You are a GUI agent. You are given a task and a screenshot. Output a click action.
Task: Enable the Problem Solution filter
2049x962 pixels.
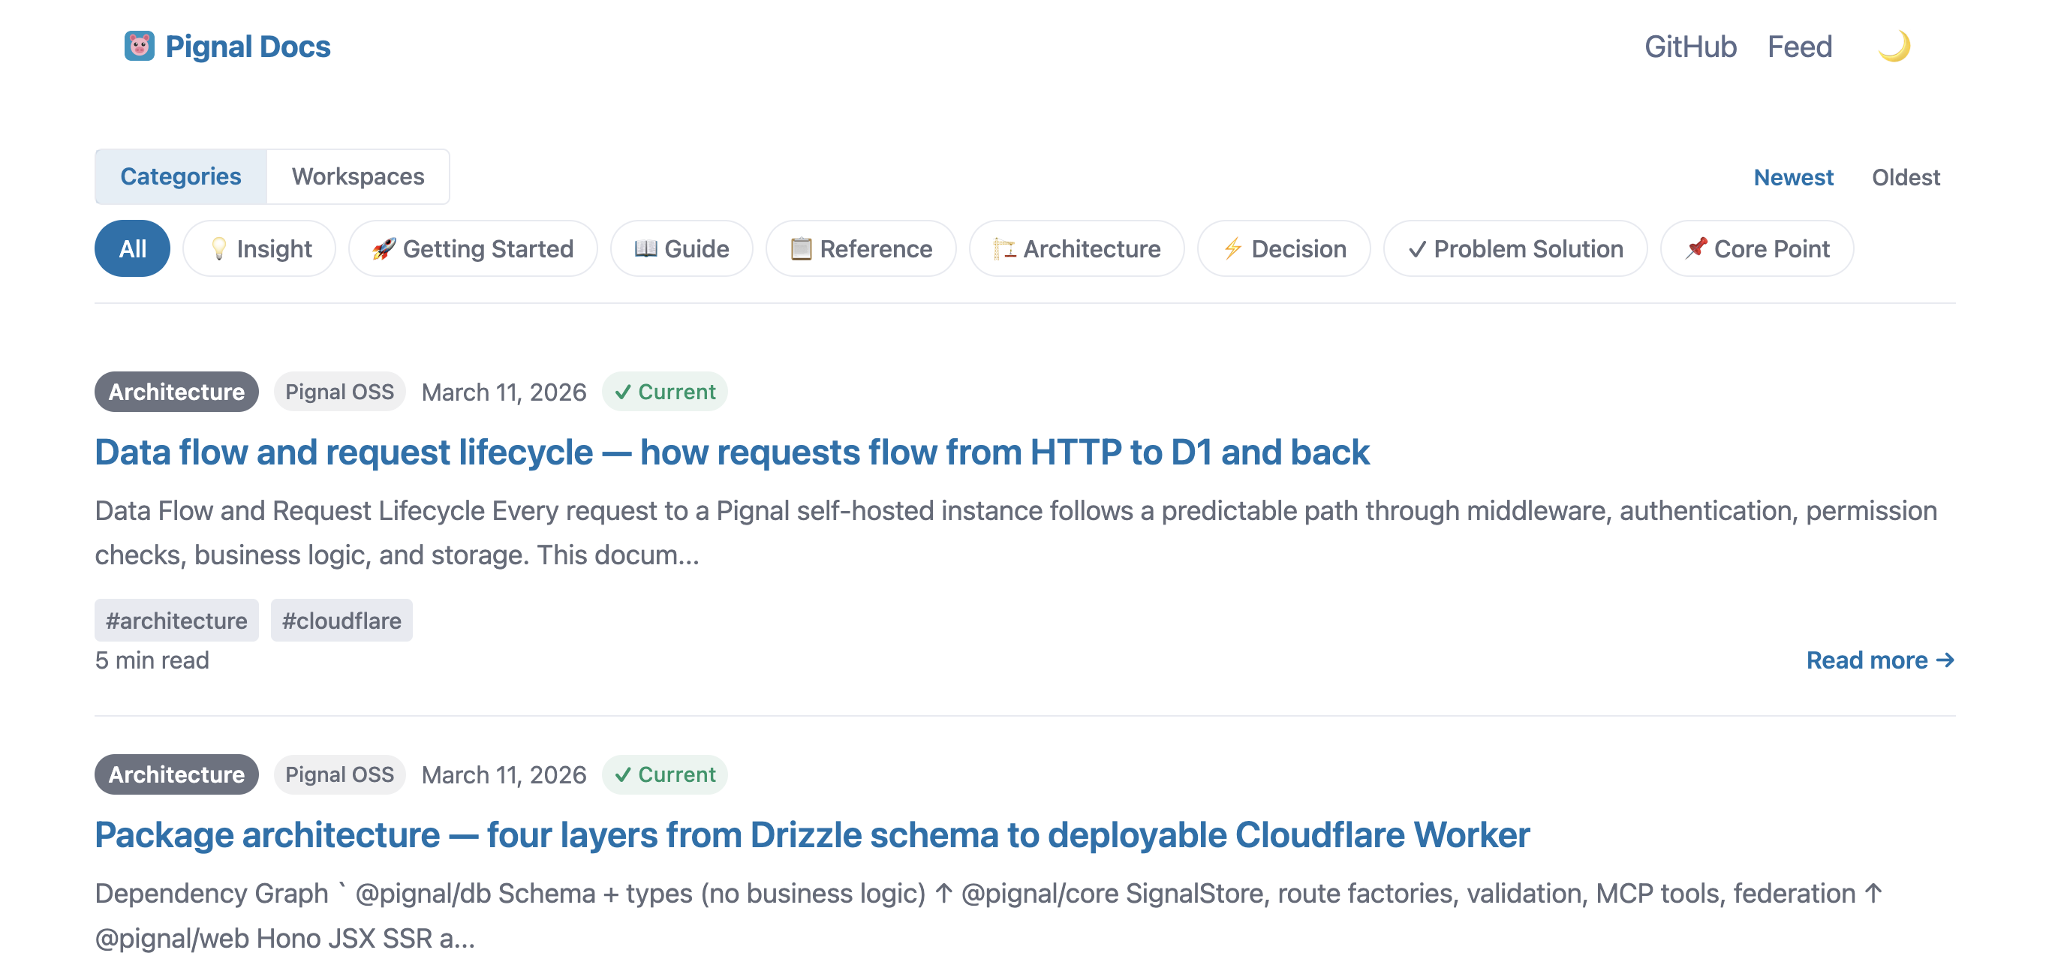coord(1515,248)
